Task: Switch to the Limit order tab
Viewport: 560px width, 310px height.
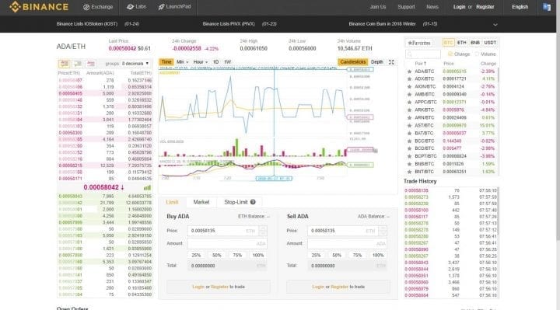Action: 172,202
